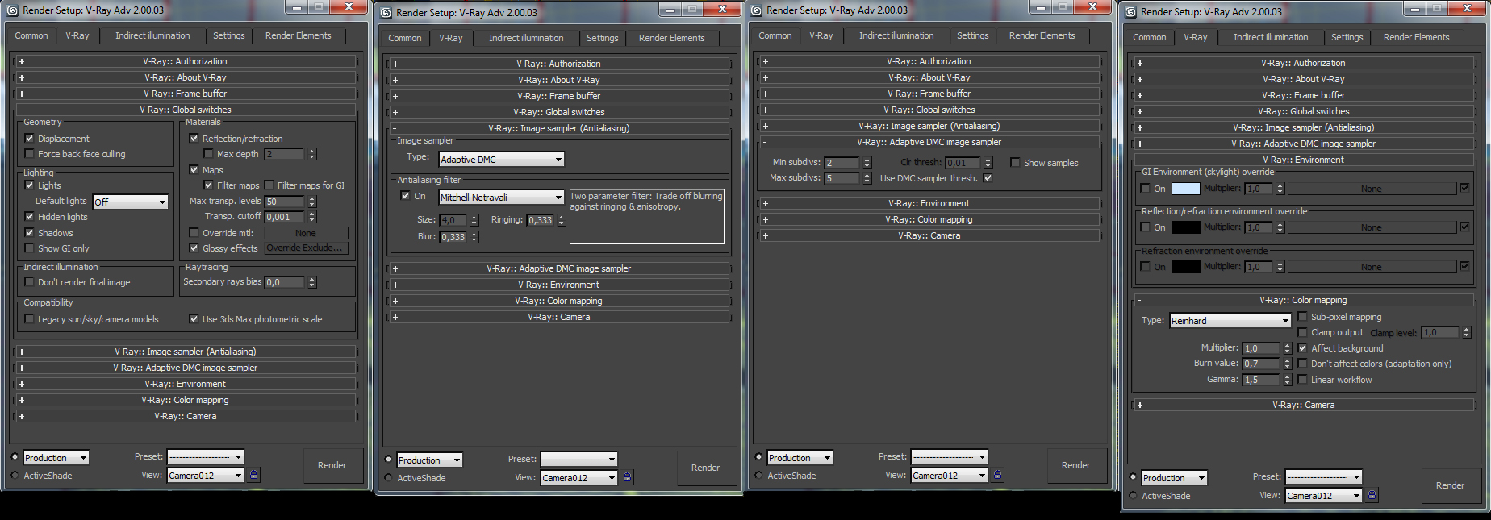Screen dimensions: 1491x520
Task: Enable GI Environment override On checkbox
Action: coord(1145,189)
